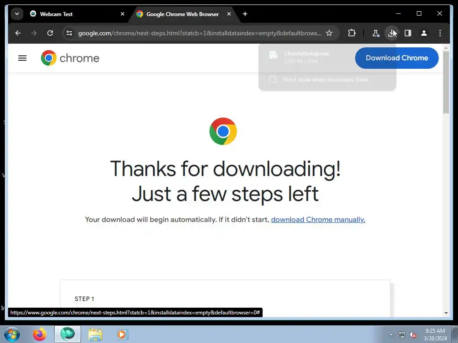Click the page's vertical scrollbar thumb
458x343 pixels.
click(x=446, y=82)
